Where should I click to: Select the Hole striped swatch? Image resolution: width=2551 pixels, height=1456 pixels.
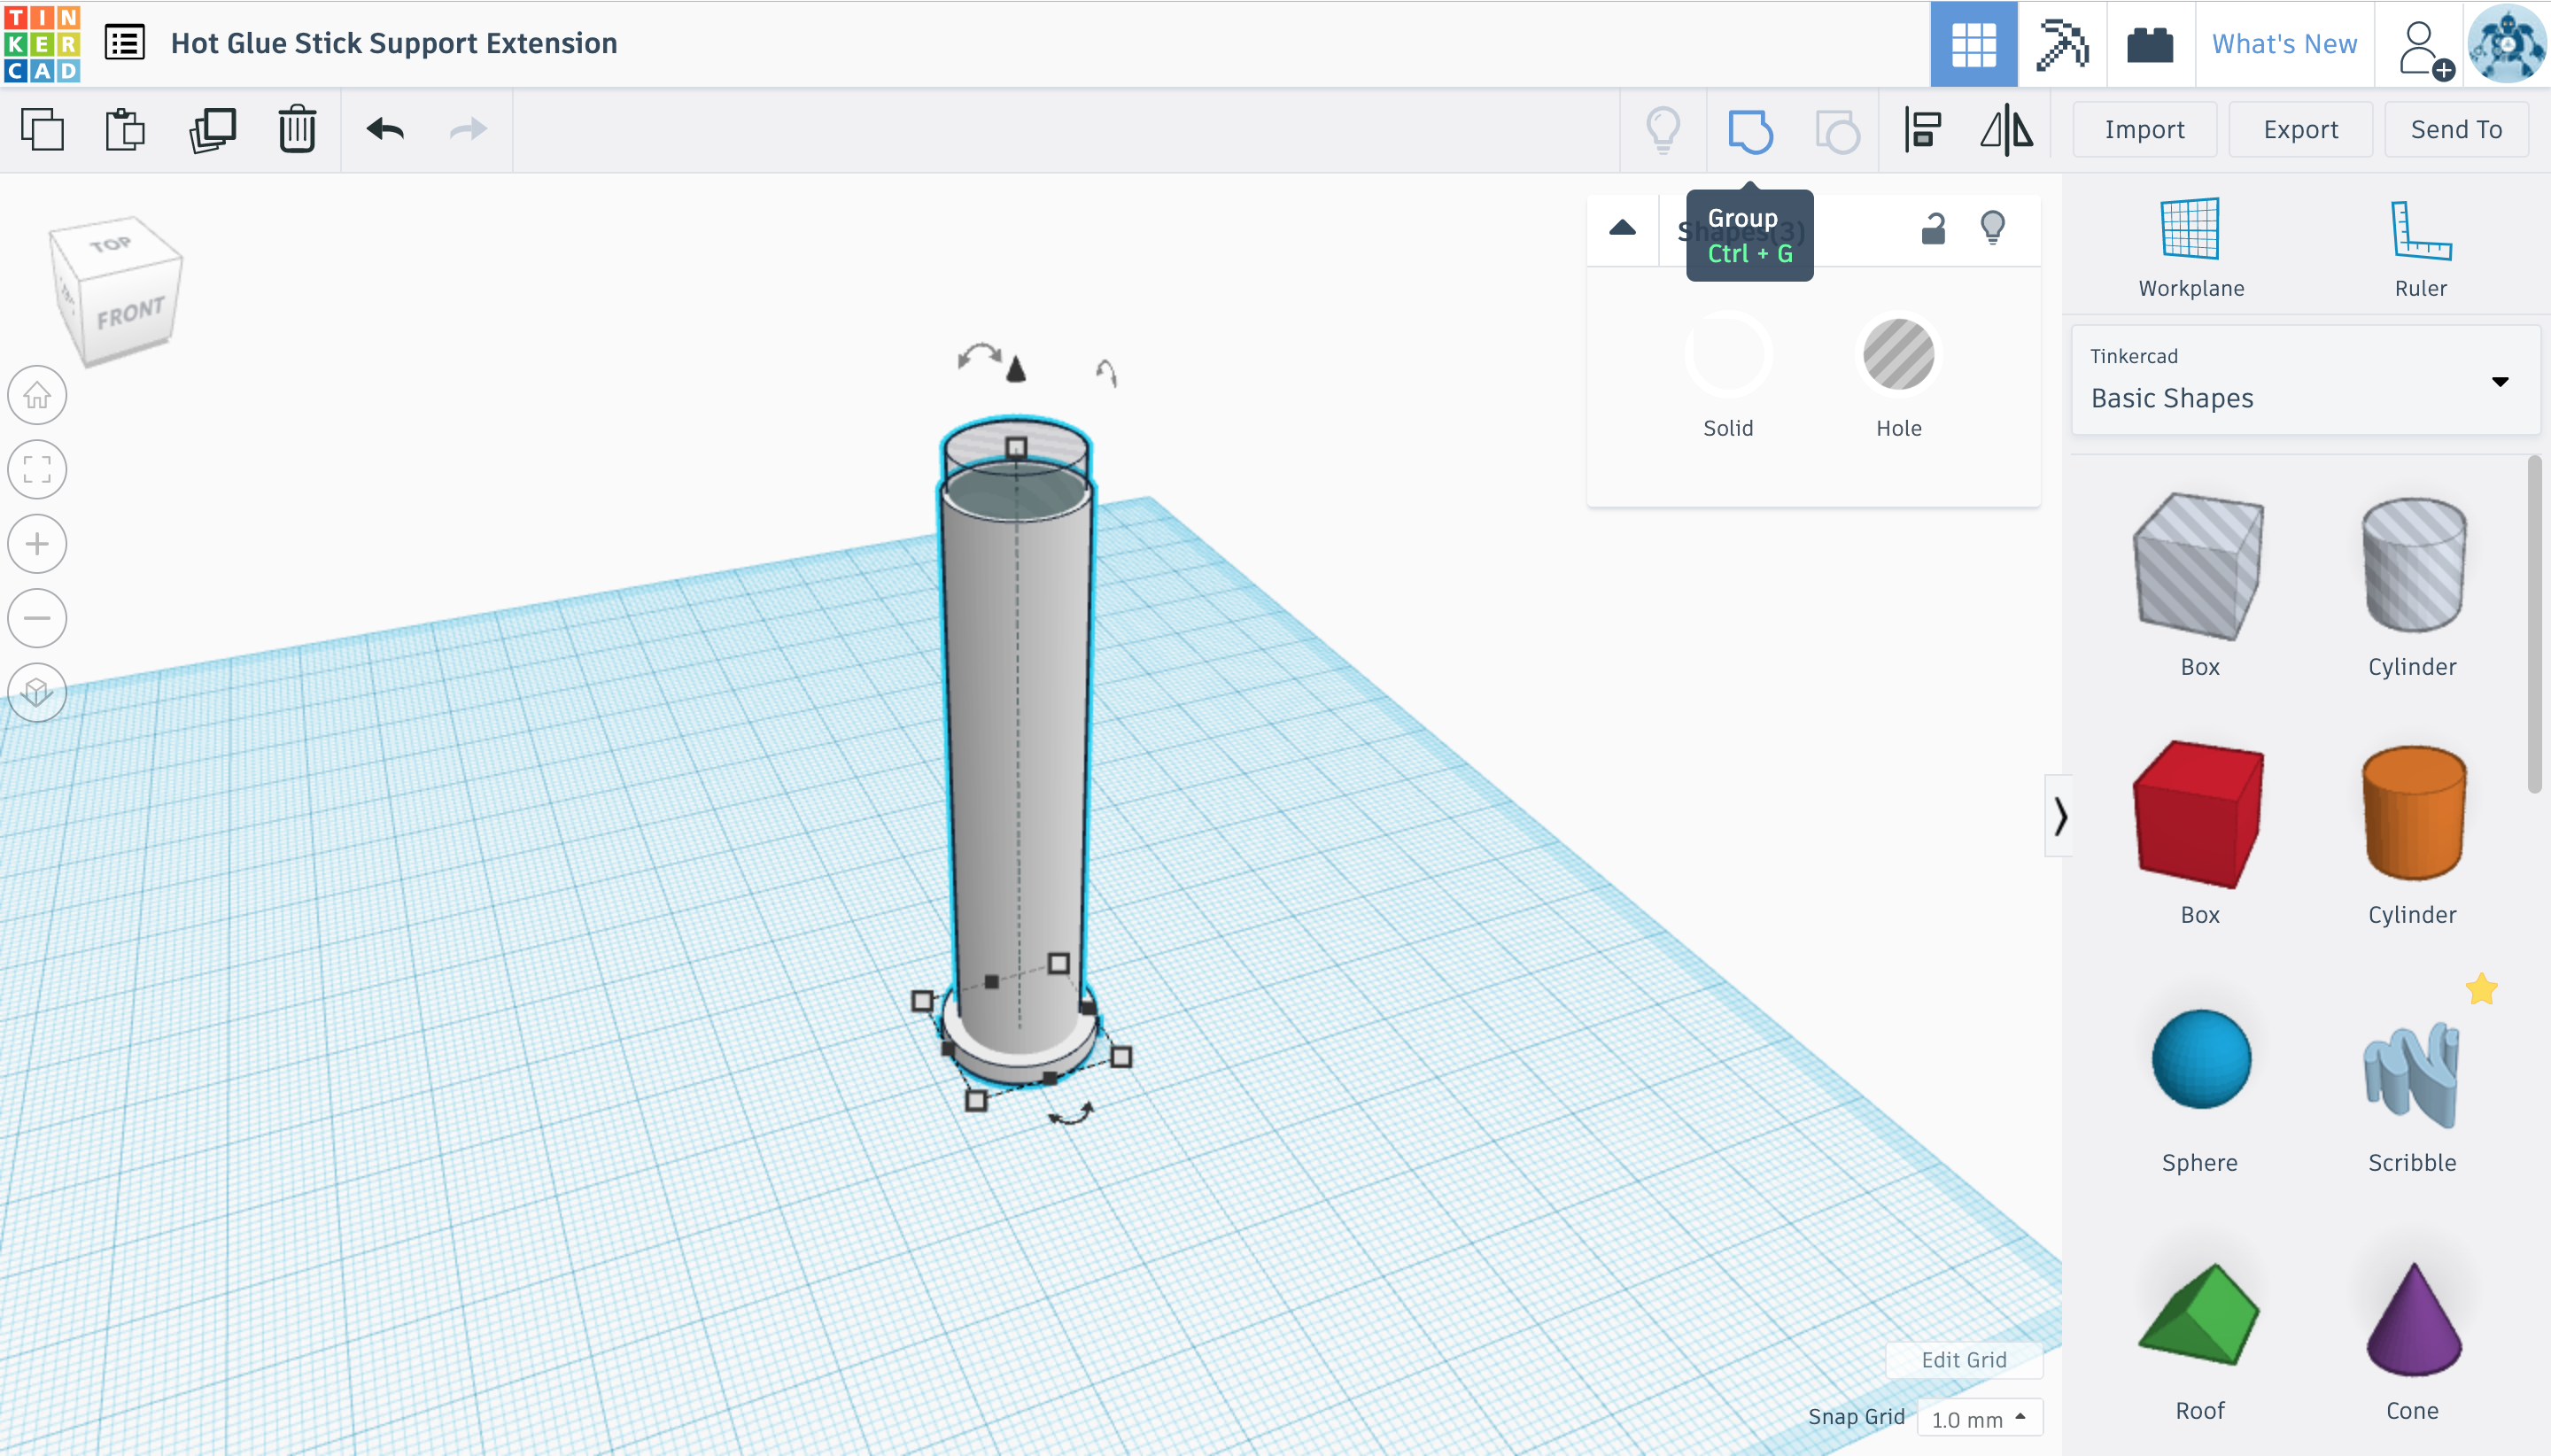click(x=1898, y=354)
